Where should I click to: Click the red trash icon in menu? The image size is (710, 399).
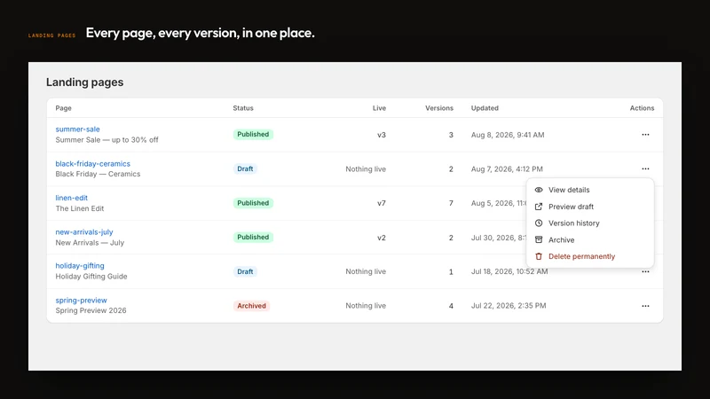(x=539, y=256)
